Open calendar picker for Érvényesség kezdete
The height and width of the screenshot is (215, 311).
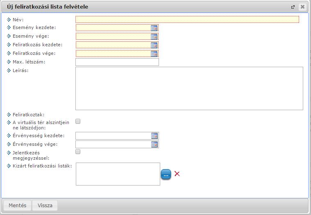pos(154,136)
